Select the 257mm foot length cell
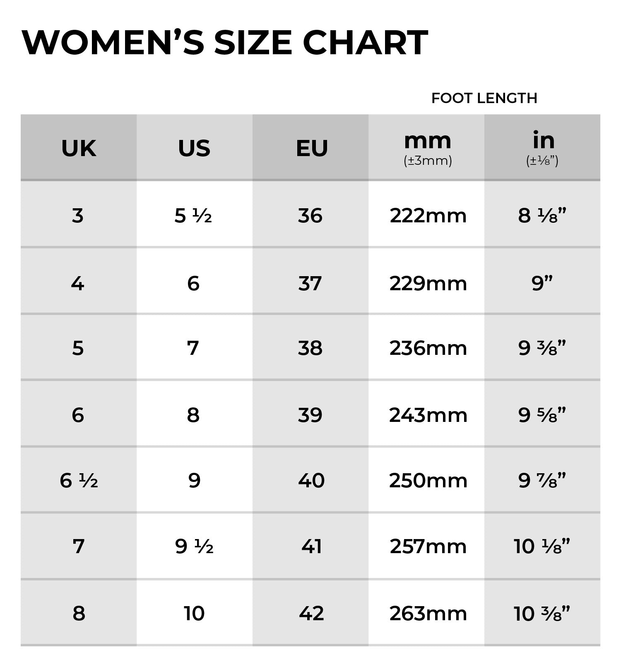The width and height of the screenshot is (621, 667). pos(428,547)
